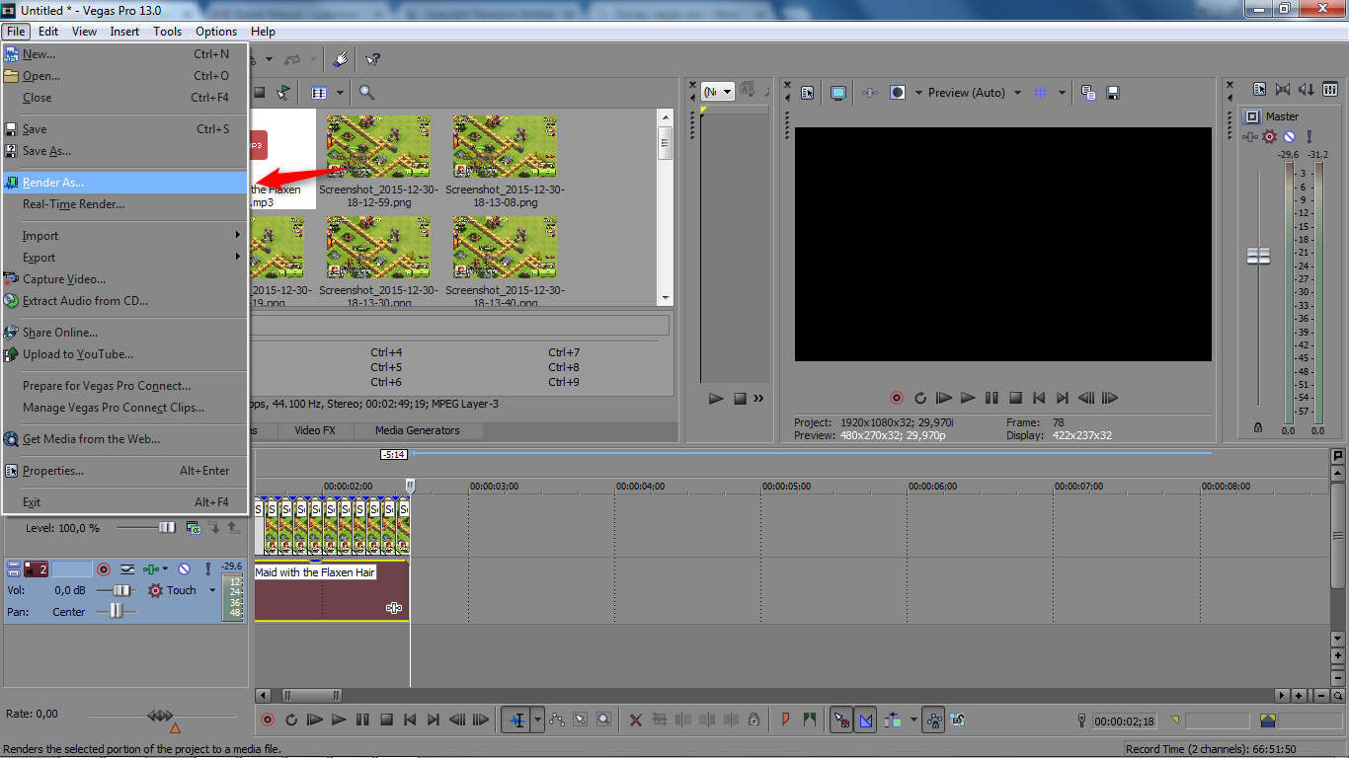Click the red Delete X icon in timeline toolbar
This screenshot has height=758, width=1349.
tap(636, 720)
